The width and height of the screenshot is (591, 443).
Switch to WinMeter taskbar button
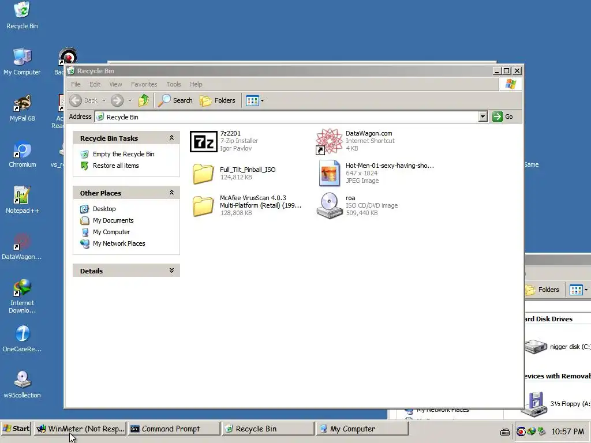tap(80, 429)
